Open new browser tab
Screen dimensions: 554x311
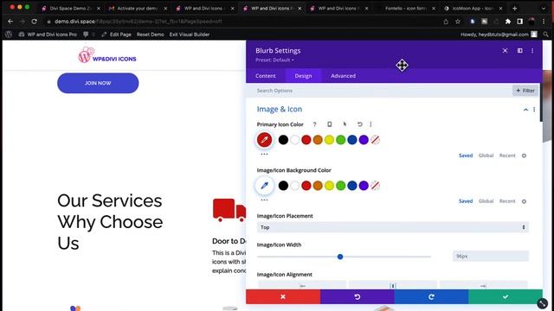(515, 8)
